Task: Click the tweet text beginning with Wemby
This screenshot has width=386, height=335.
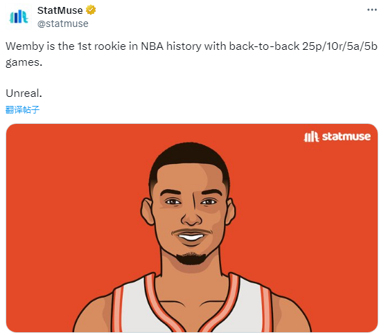Action: coord(191,54)
